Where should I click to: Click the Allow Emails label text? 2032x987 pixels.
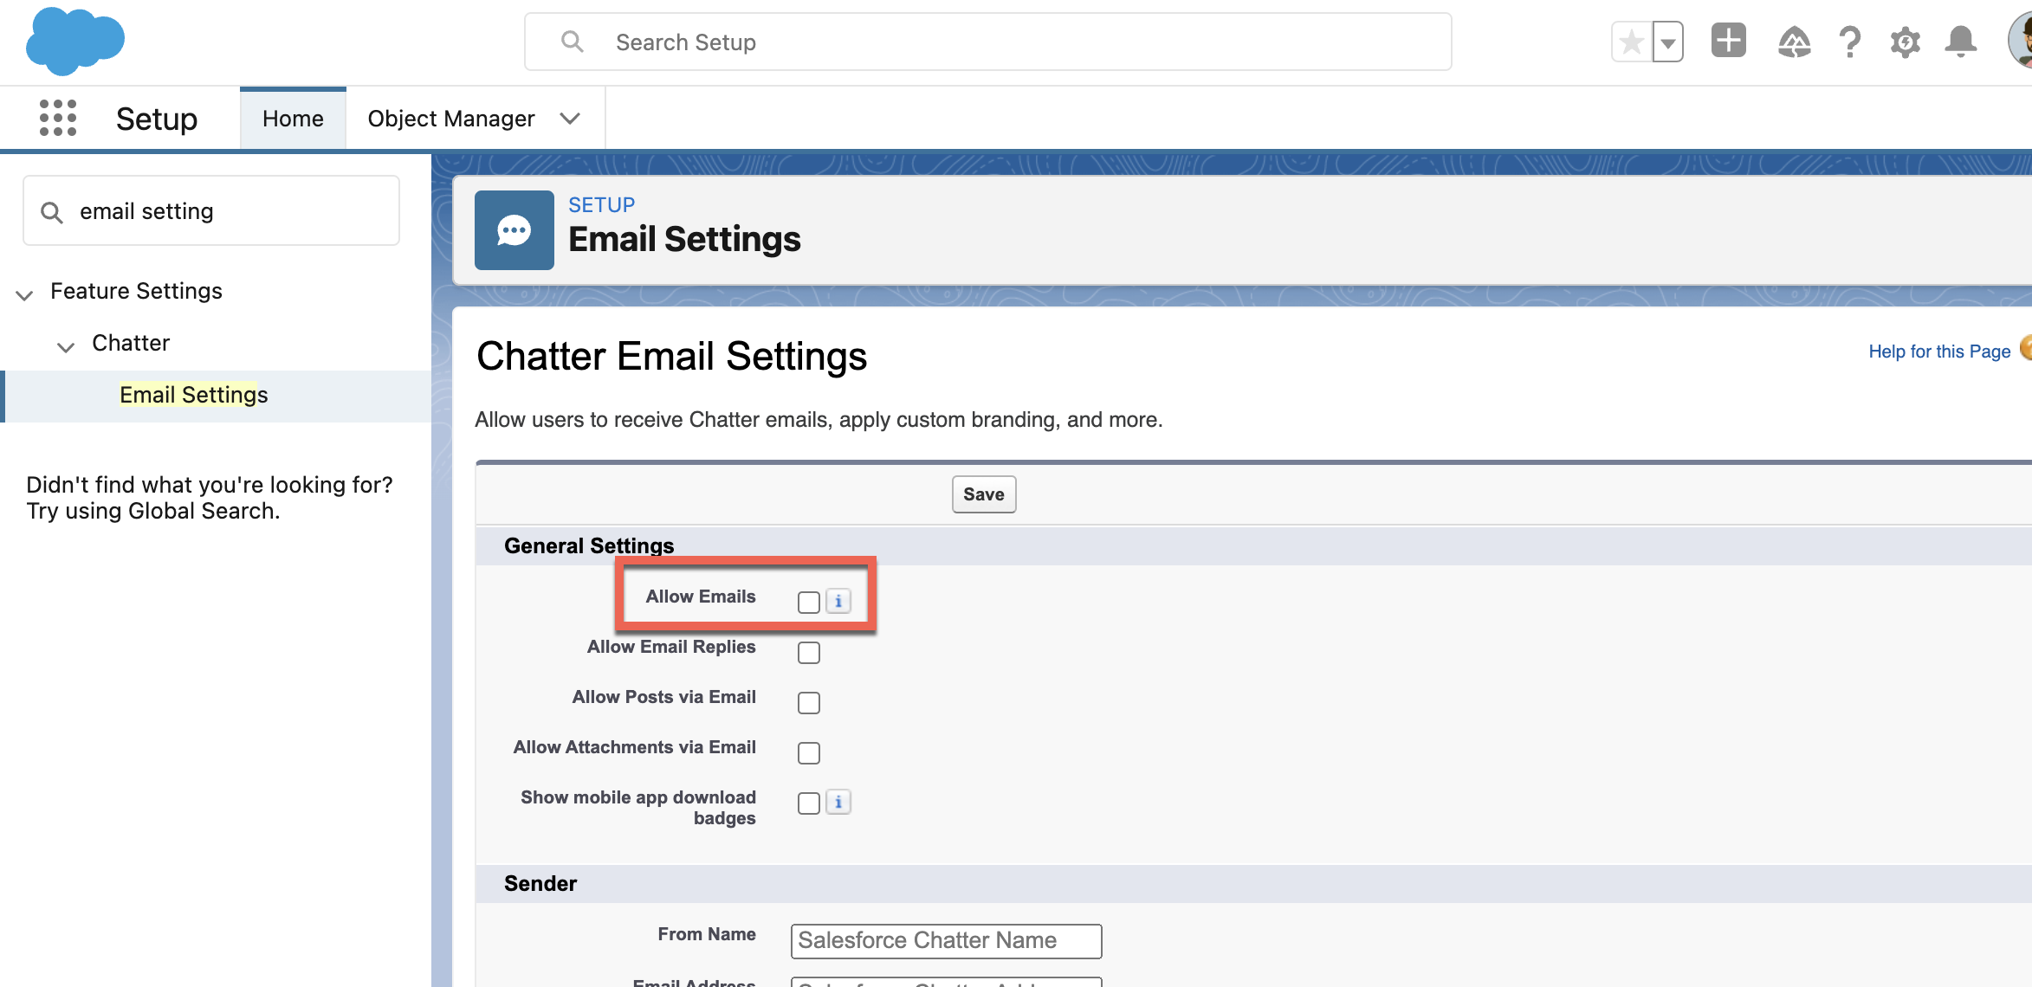701,597
